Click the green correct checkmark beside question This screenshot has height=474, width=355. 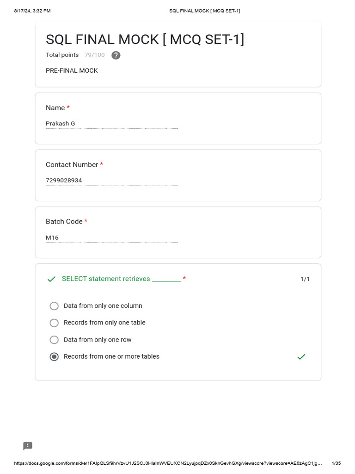point(51,279)
